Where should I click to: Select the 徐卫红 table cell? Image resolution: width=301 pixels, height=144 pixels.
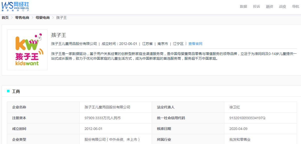pyautogui.click(x=235, y=107)
